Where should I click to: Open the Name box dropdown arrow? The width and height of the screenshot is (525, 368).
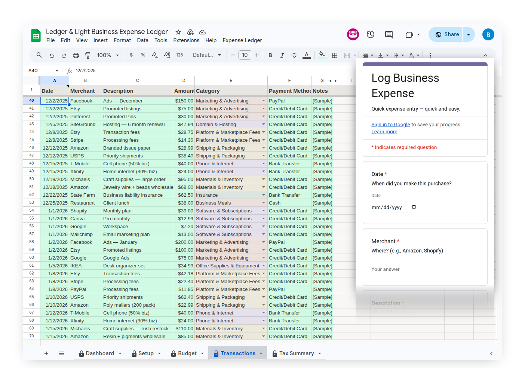click(x=57, y=70)
